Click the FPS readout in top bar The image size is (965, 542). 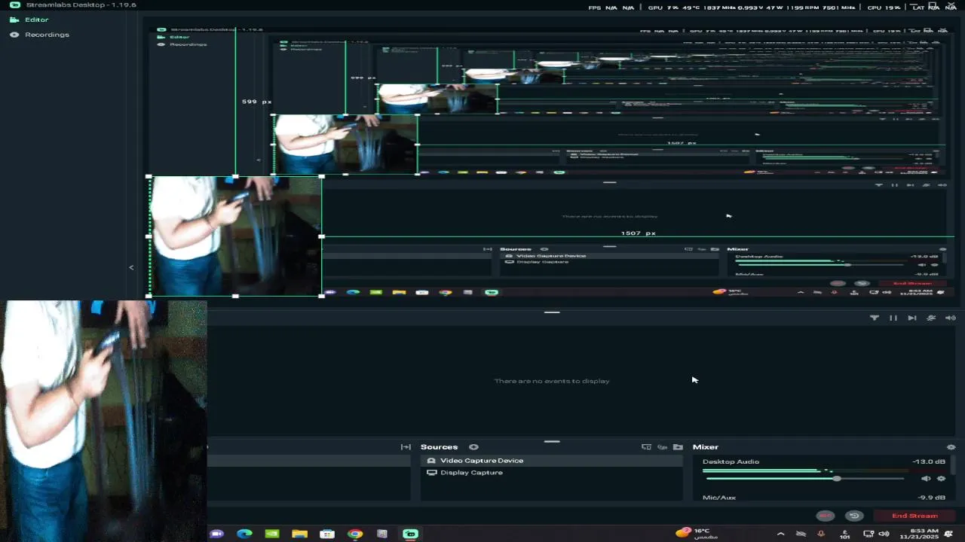coord(611,8)
